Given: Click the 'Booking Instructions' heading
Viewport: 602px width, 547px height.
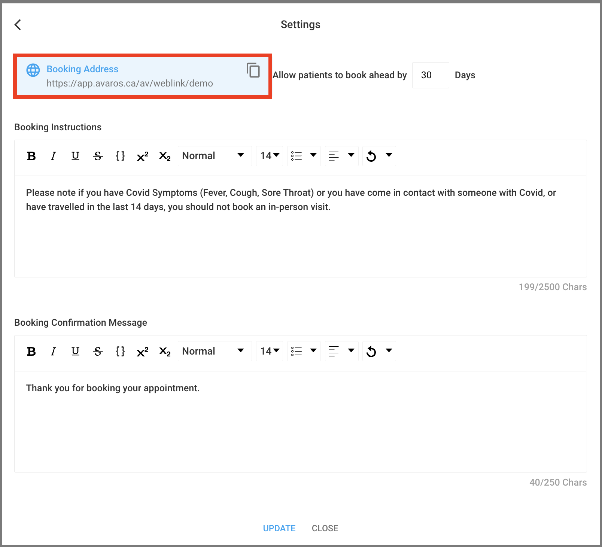Looking at the screenshot, I should (x=58, y=127).
